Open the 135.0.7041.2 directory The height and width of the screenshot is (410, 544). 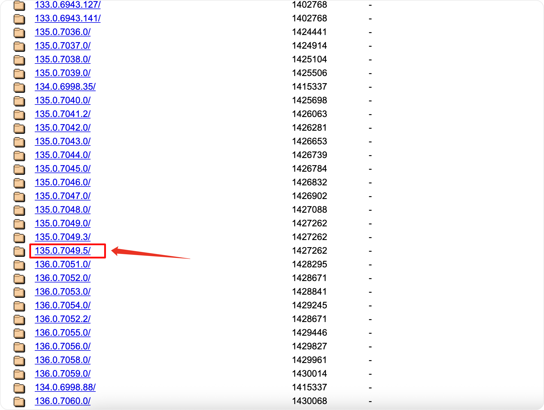[62, 114]
